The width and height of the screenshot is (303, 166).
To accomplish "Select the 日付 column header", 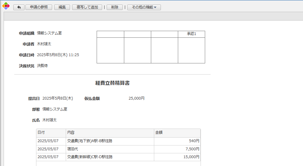I will pyautogui.click(x=51, y=133).
